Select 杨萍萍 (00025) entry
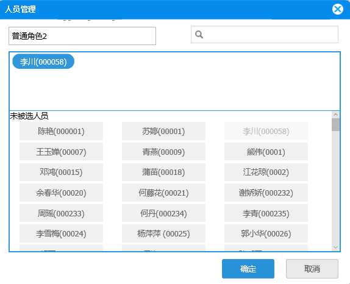Screen dimensions: 350x284 tap(163, 233)
